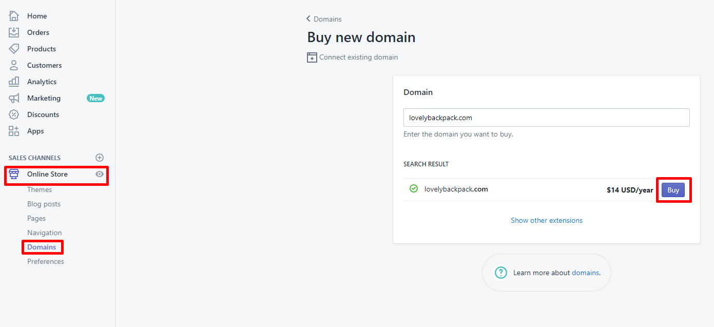The image size is (714, 327).
Task: Open Apps using the grid-plus icon
Action: pyautogui.click(x=14, y=131)
